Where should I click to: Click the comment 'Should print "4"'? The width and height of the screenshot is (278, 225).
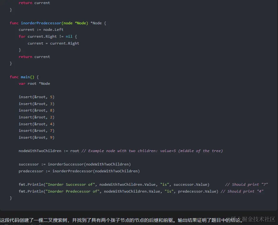click(x=242, y=191)
